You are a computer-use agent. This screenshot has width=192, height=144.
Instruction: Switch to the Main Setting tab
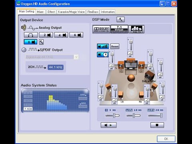pos(26,12)
